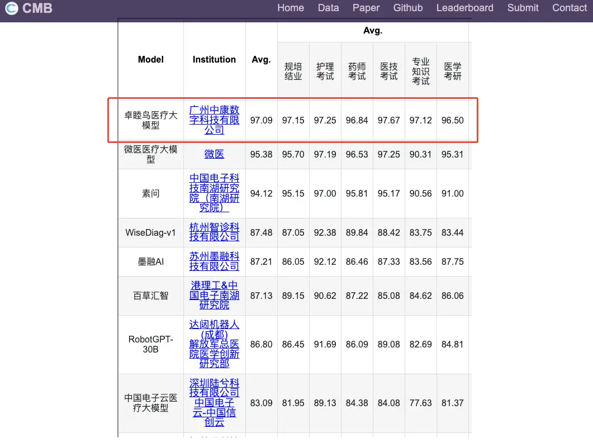Click the Model column header
Viewport: 593px width, 443px height.
[x=151, y=59]
